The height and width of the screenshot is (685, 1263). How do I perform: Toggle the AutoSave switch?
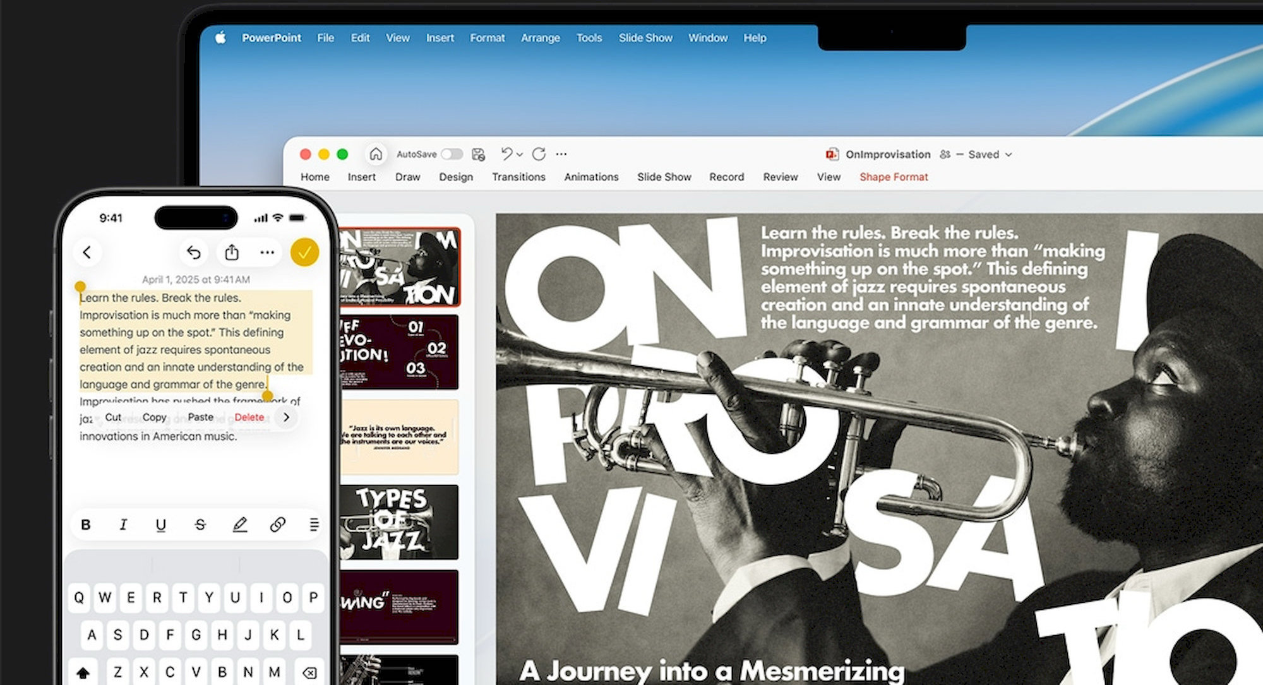tap(452, 154)
